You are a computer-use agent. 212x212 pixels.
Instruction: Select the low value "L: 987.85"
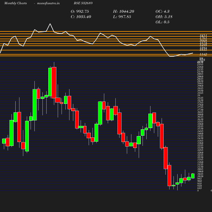(x=122, y=17)
